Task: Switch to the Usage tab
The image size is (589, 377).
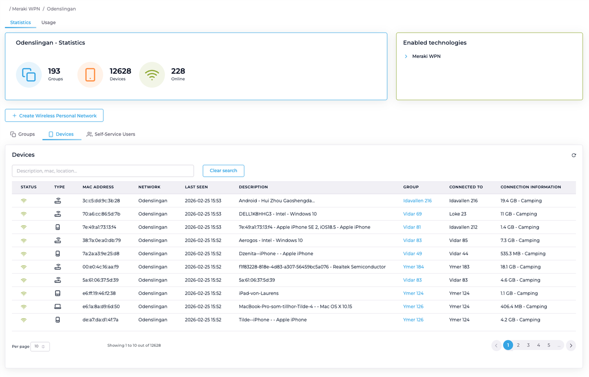Action: pos(49,22)
